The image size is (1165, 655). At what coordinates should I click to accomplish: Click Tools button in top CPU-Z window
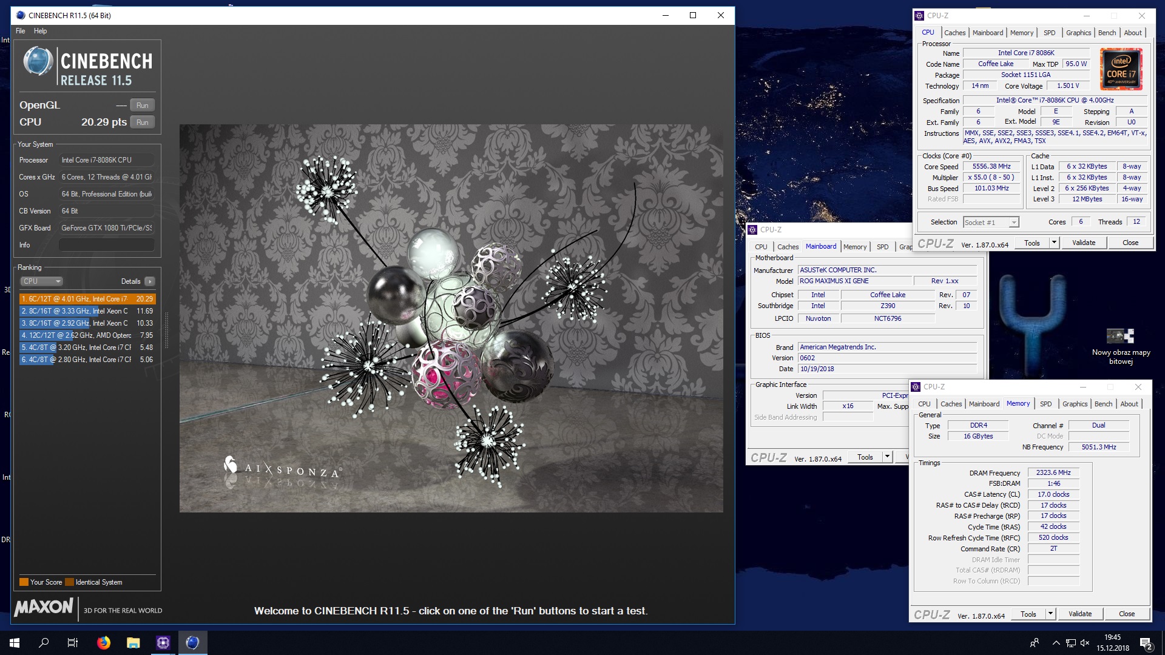(x=1032, y=243)
